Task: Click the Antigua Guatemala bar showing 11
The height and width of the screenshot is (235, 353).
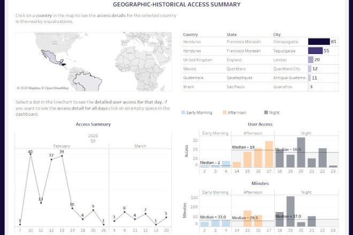Action: coord(310,78)
